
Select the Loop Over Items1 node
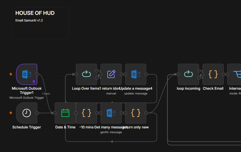(86, 74)
